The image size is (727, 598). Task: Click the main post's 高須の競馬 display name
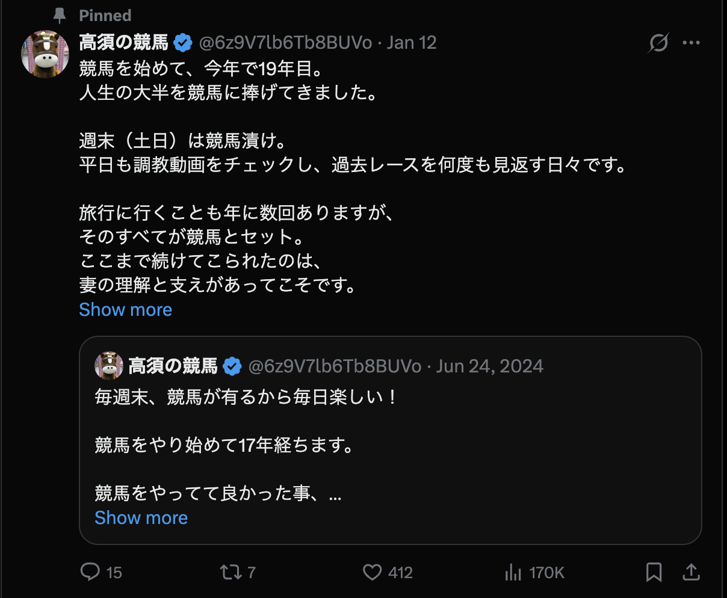coord(124,43)
